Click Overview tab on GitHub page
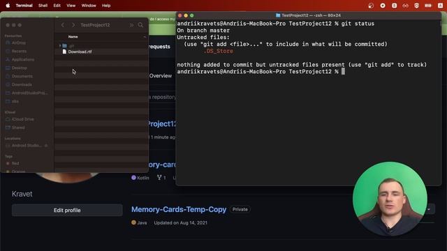The image size is (447, 251). (161, 76)
